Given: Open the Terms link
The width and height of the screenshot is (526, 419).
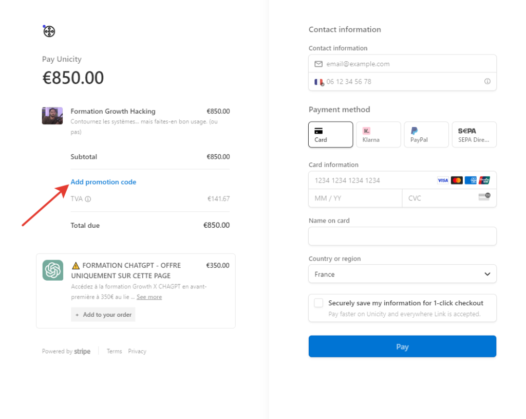Looking at the screenshot, I should [115, 351].
